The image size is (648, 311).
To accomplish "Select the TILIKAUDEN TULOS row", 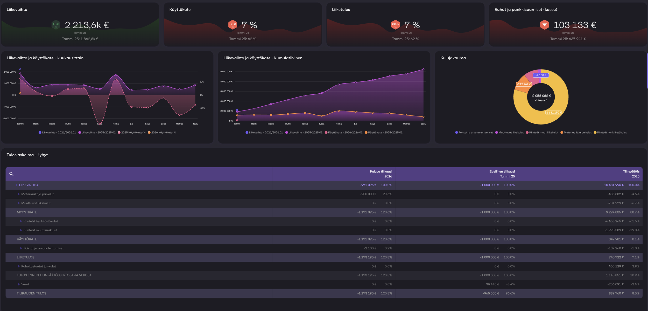I will click(31, 293).
